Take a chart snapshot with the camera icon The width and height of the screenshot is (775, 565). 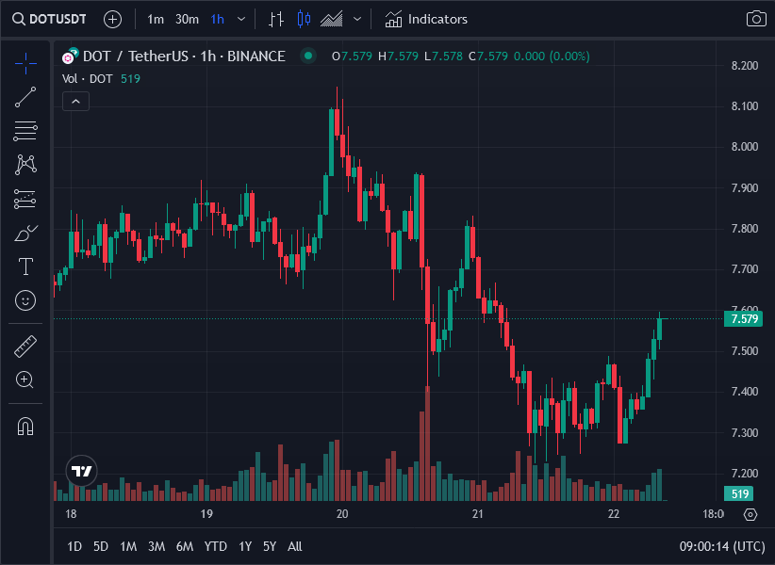[x=757, y=19]
